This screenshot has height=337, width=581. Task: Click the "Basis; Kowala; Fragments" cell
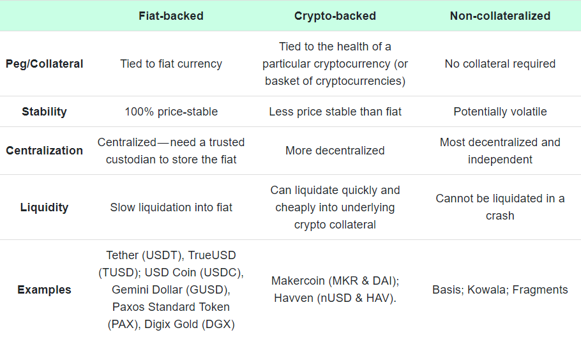pyautogui.click(x=500, y=290)
